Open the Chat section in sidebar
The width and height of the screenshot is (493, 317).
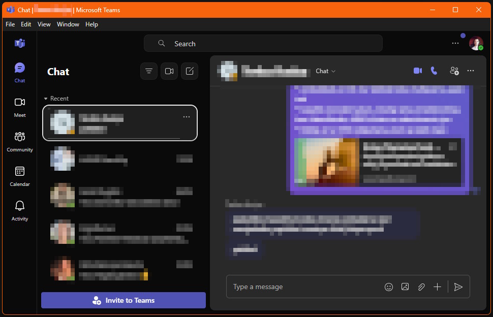click(x=19, y=73)
